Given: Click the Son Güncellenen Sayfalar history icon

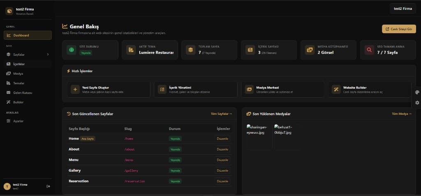Looking at the screenshot, I should (x=69, y=114).
